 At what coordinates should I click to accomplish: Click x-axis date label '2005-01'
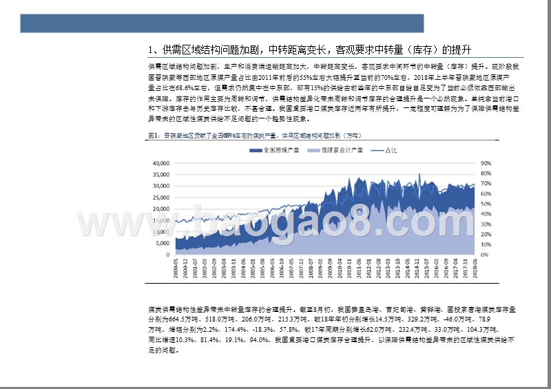coord(253,269)
